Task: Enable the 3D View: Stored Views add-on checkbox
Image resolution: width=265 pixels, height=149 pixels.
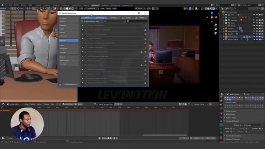Action: click(85, 48)
